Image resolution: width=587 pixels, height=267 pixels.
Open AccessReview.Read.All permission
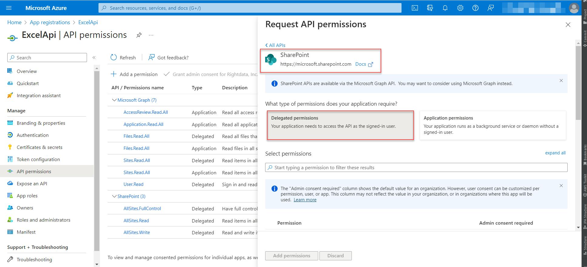(x=145, y=112)
